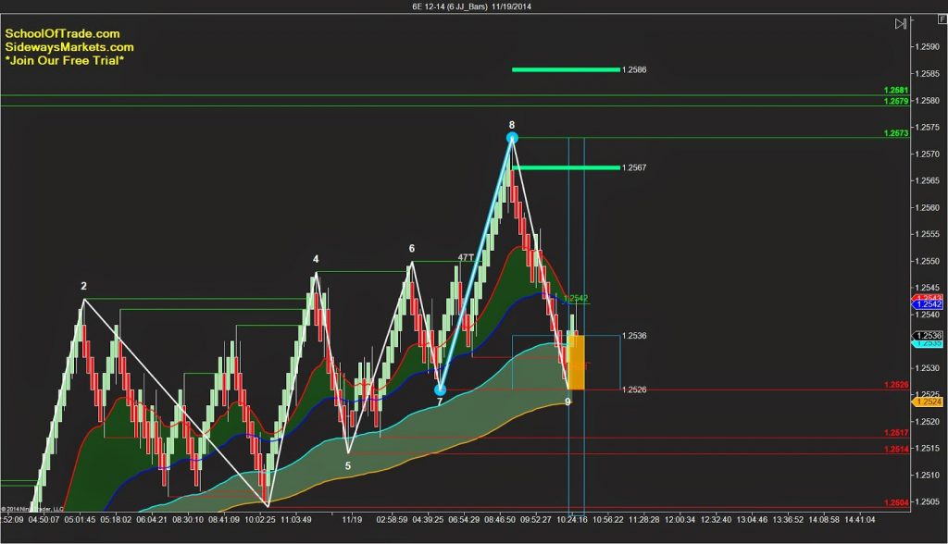Click the chart title 6E 12-14 (6 JJ_Bars)
948x544 pixels.
pyautogui.click(x=450, y=6)
